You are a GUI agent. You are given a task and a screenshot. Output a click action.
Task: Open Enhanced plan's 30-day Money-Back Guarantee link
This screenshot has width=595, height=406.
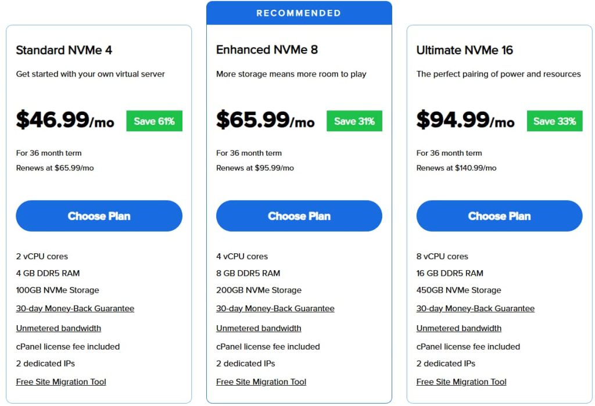[x=275, y=308]
